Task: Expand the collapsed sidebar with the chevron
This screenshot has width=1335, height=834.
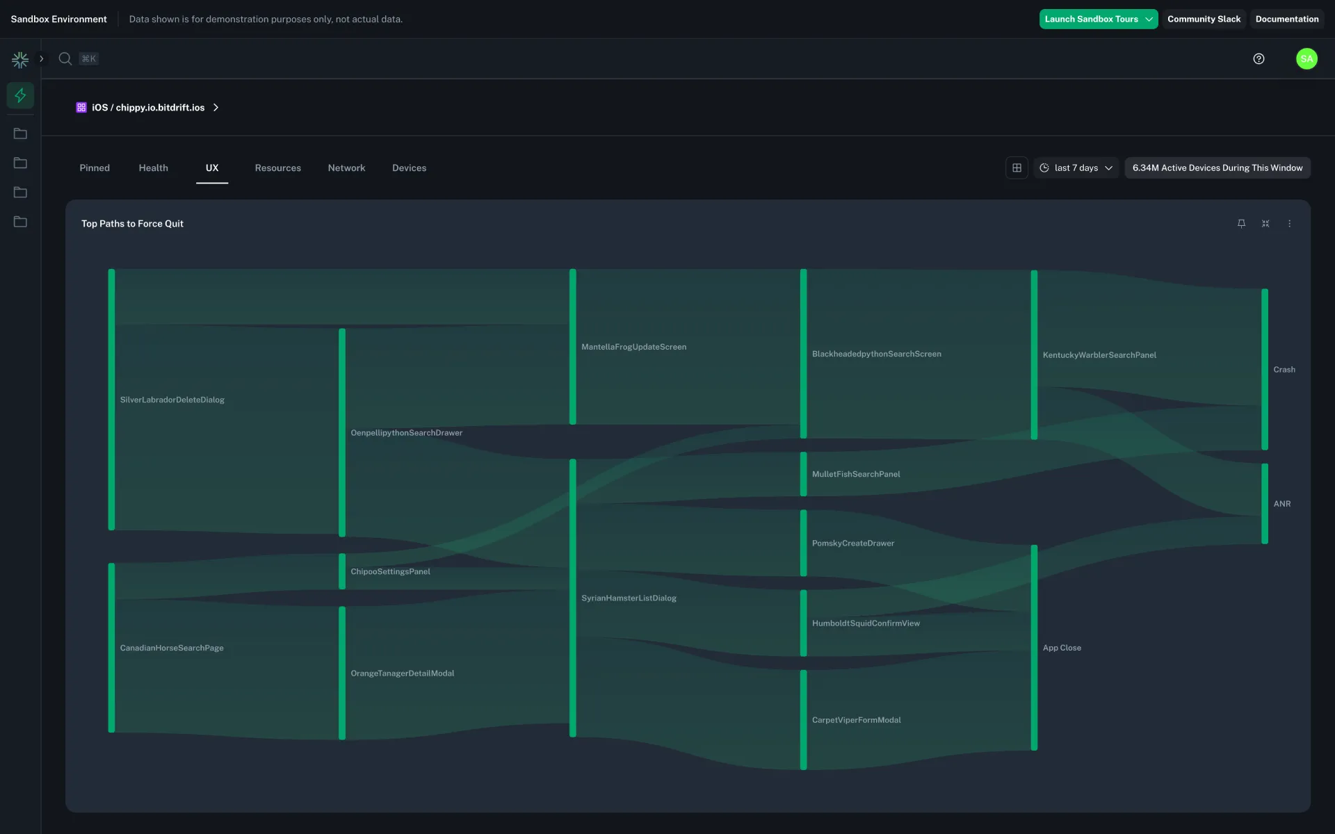Action: tap(41, 58)
